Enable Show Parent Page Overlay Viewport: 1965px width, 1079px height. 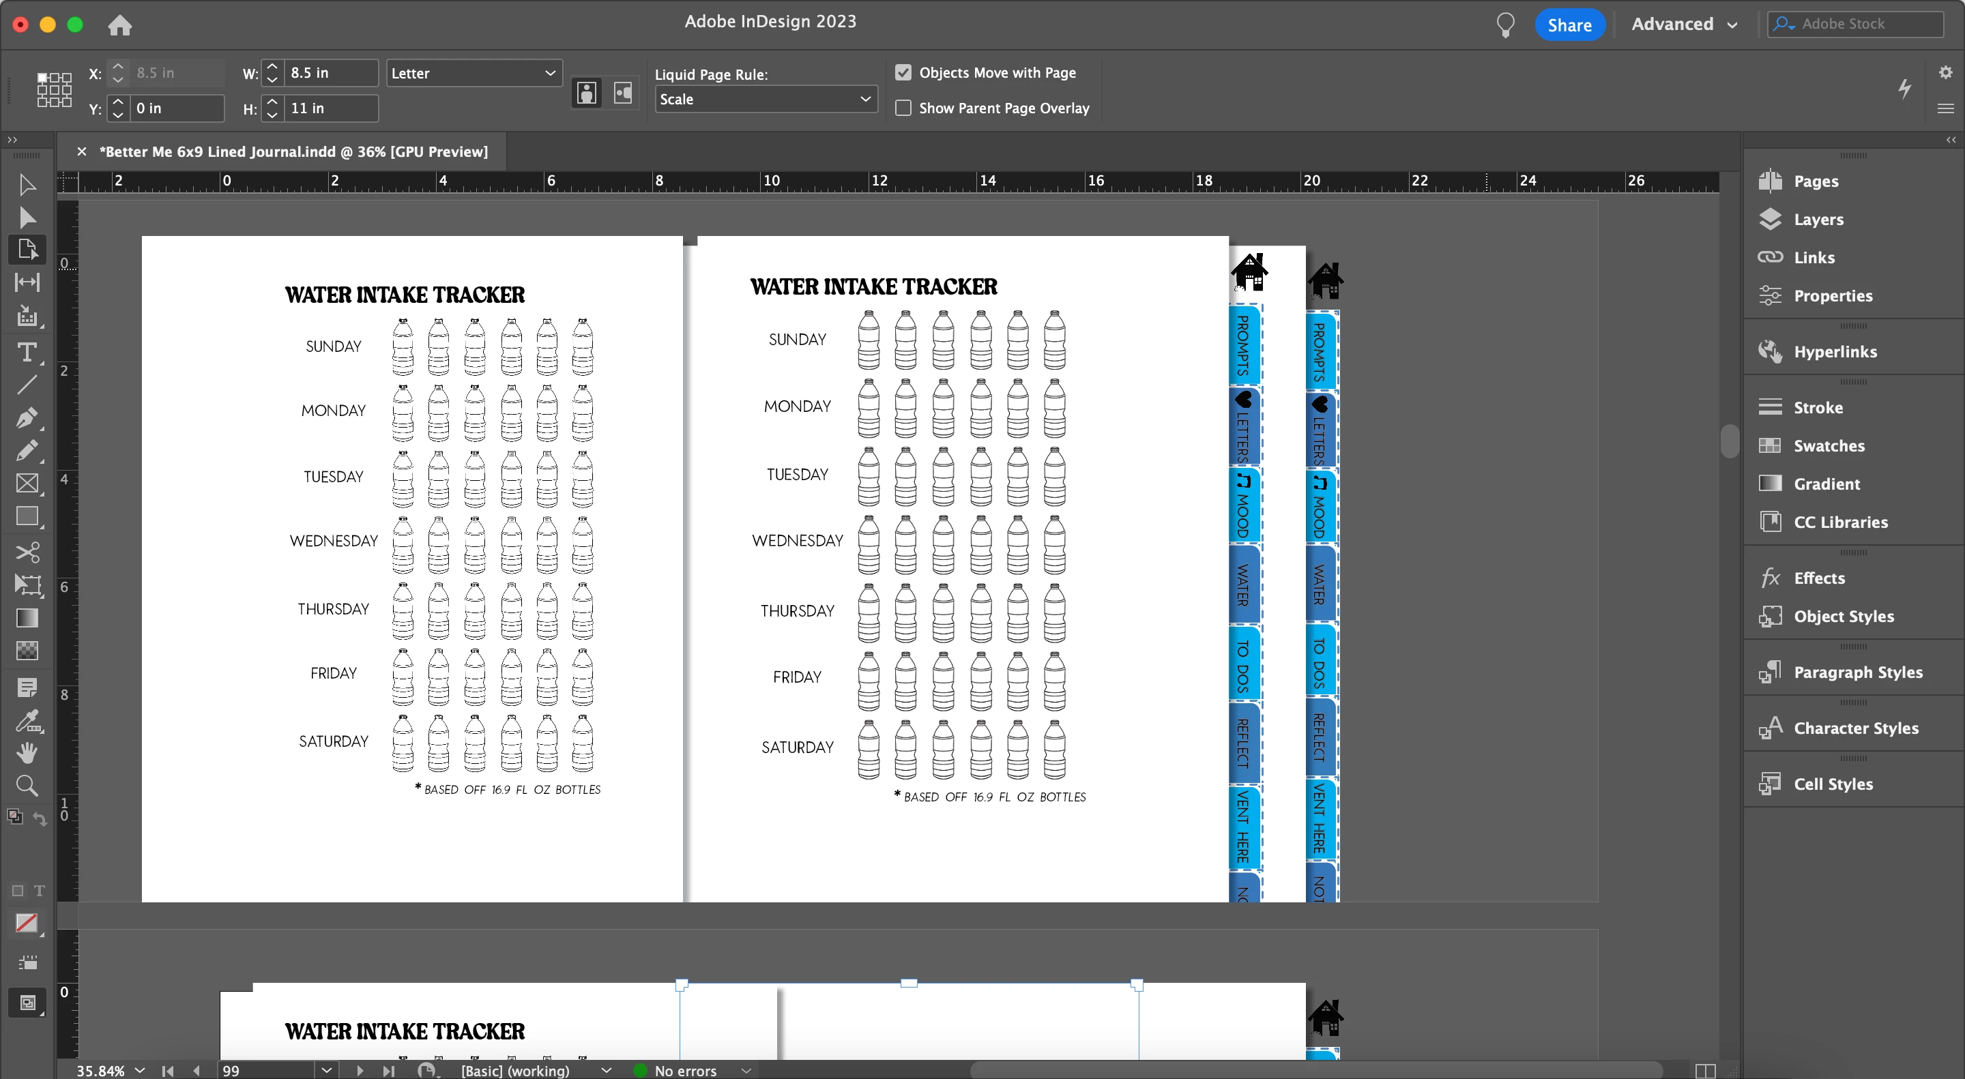[903, 108]
